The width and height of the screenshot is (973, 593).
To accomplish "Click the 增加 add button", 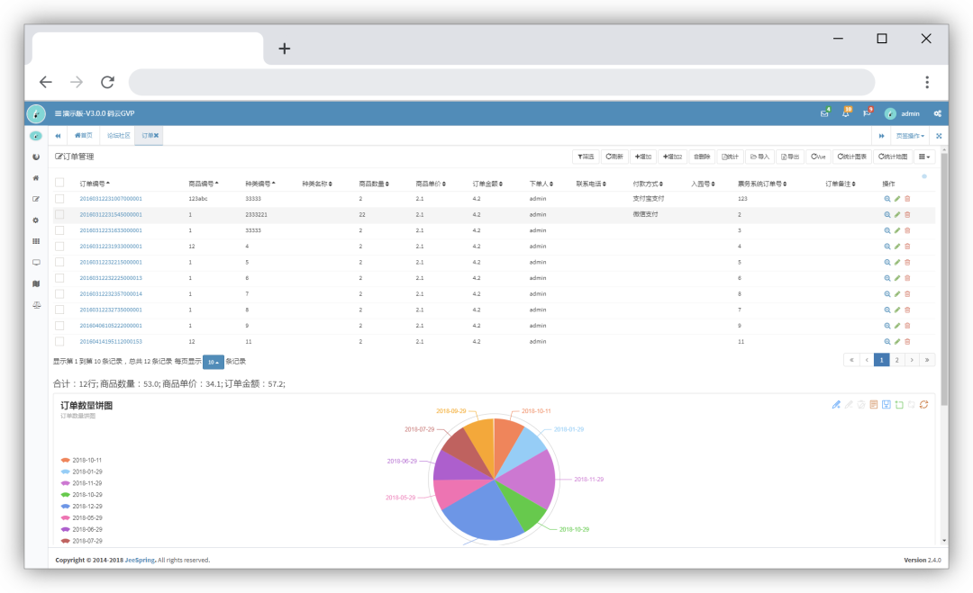I will [643, 157].
